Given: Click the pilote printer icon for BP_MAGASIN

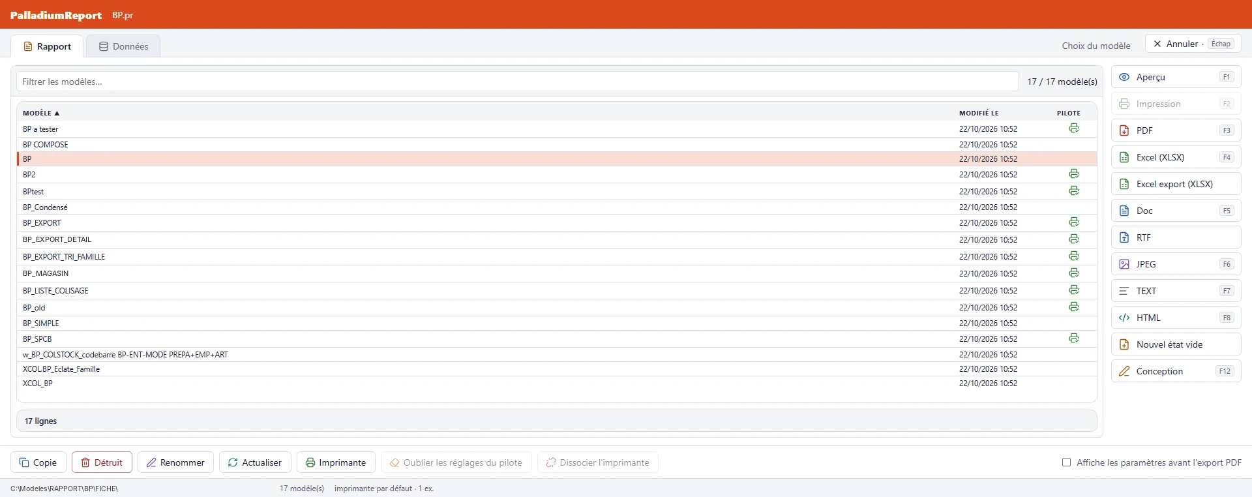Looking at the screenshot, I should (1074, 273).
